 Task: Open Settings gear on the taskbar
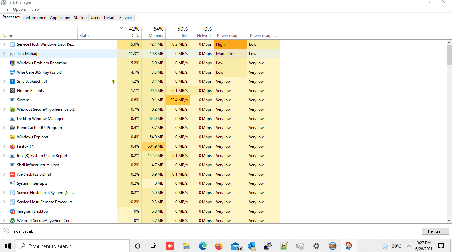[316, 246]
